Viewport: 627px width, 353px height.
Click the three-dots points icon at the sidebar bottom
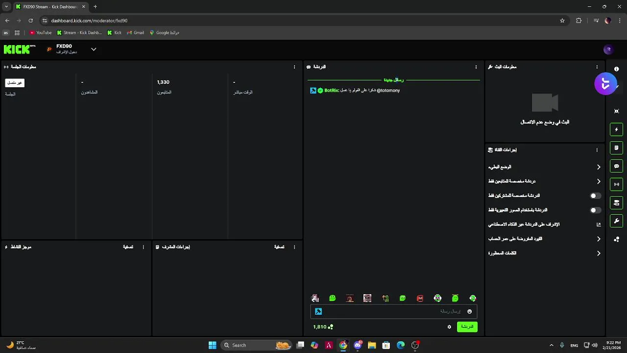(x=617, y=239)
